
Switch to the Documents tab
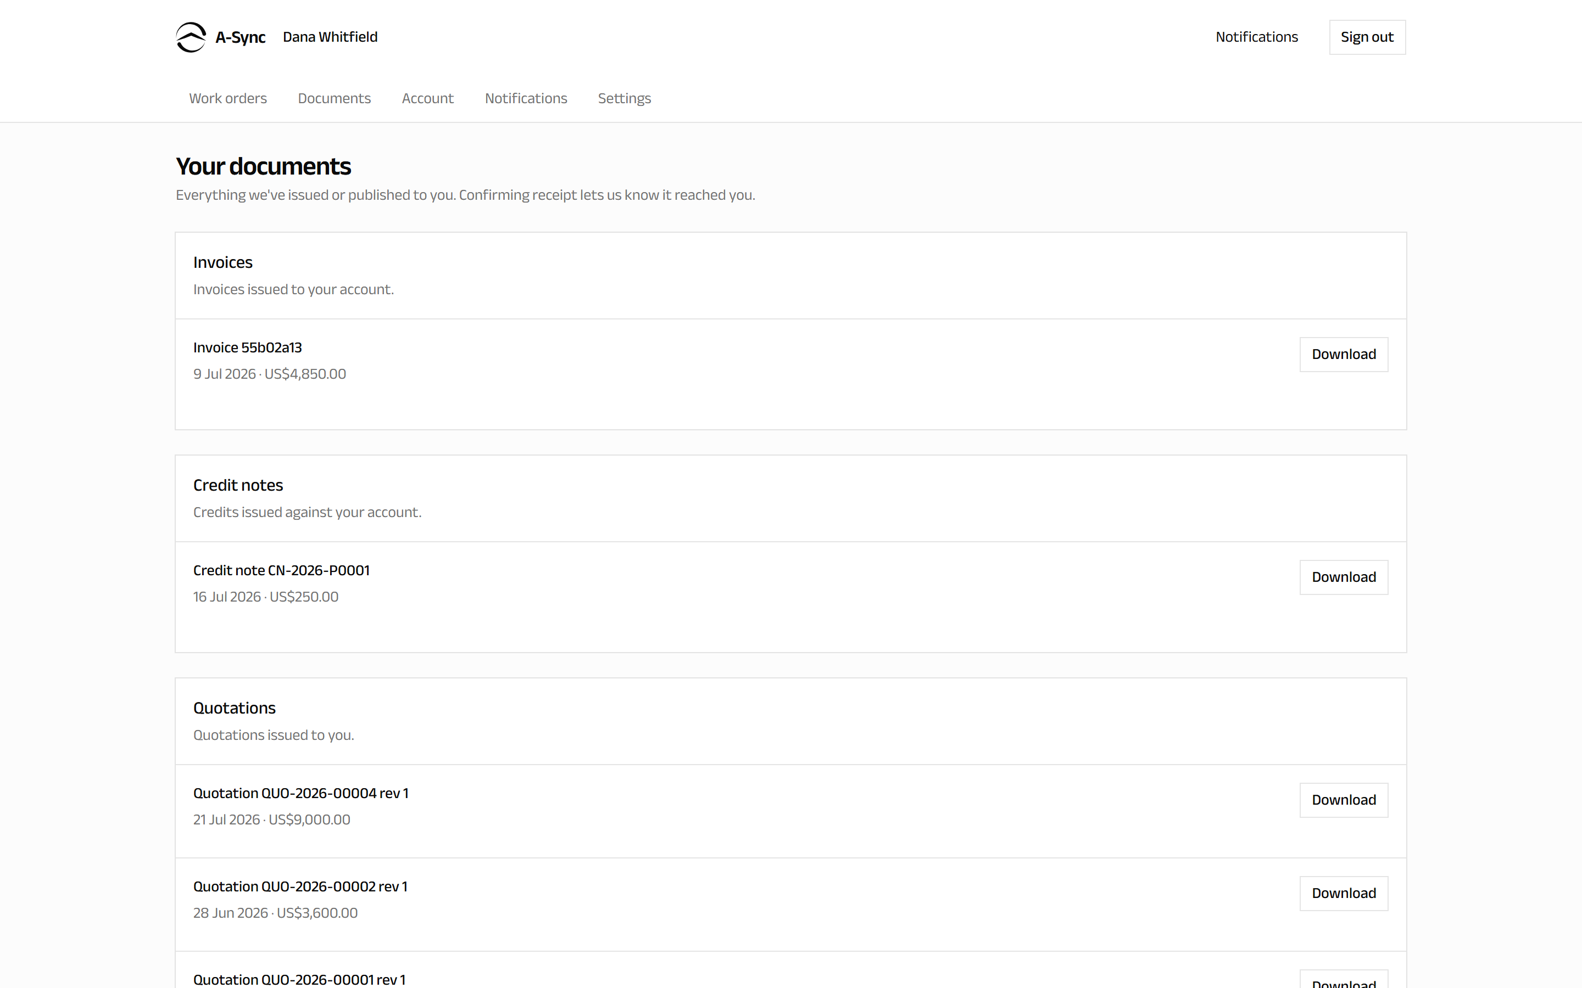coord(334,98)
